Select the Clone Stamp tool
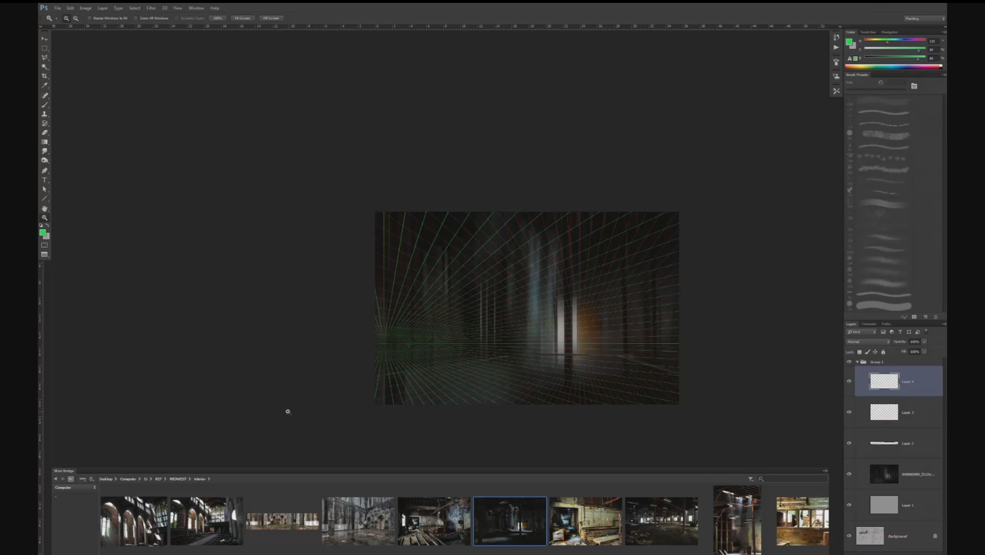This screenshot has width=985, height=555. [x=45, y=114]
